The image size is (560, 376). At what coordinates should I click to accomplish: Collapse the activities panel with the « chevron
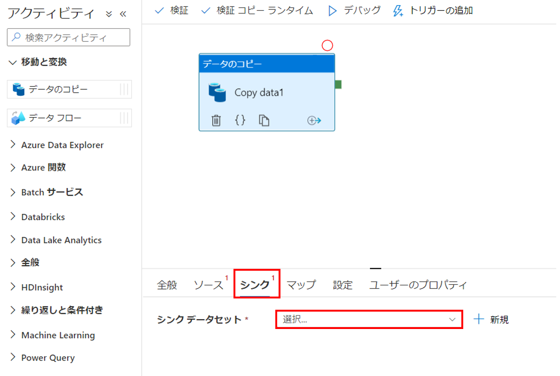coord(123,13)
